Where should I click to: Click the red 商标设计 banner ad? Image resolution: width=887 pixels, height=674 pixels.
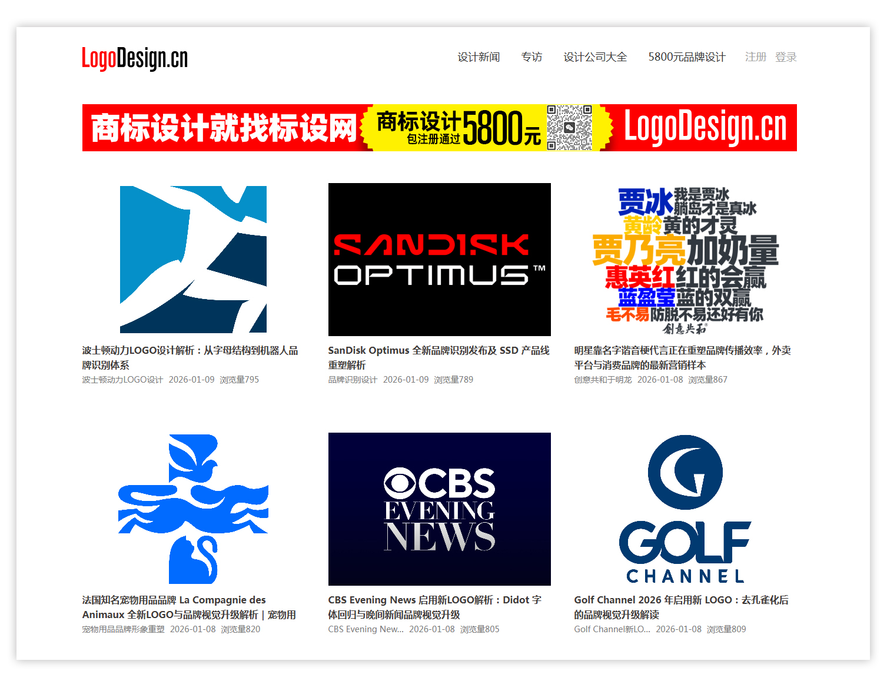pyautogui.click(x=224, y=128)
